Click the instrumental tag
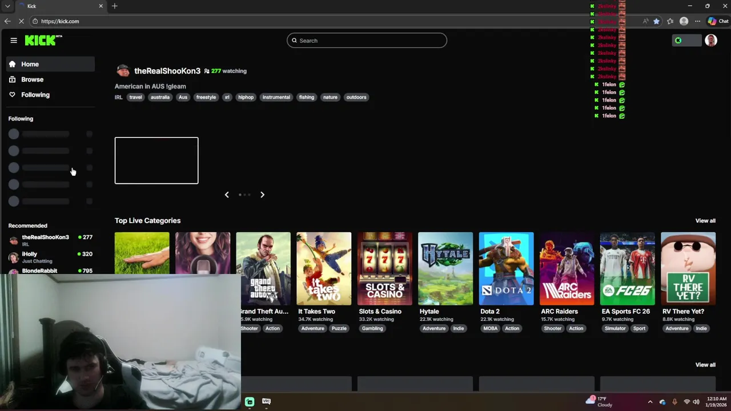 276,97
